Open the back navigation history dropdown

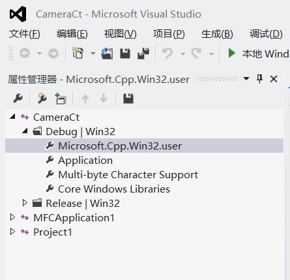pyautogui.click(x=39, y=53)
